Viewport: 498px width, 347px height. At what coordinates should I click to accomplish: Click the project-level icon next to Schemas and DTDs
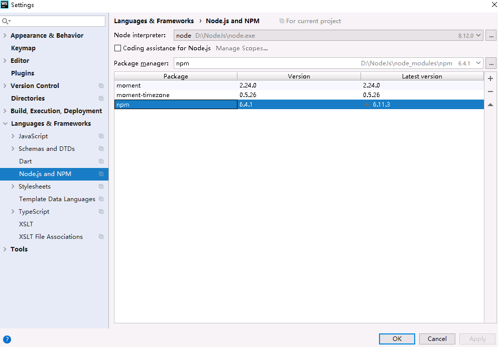pyautogui.click(x=101, y=149)
